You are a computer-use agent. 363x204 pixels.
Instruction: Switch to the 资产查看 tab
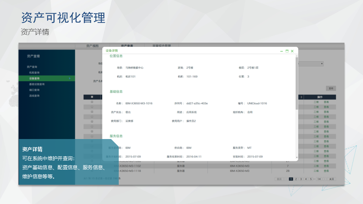click(127, 46)
